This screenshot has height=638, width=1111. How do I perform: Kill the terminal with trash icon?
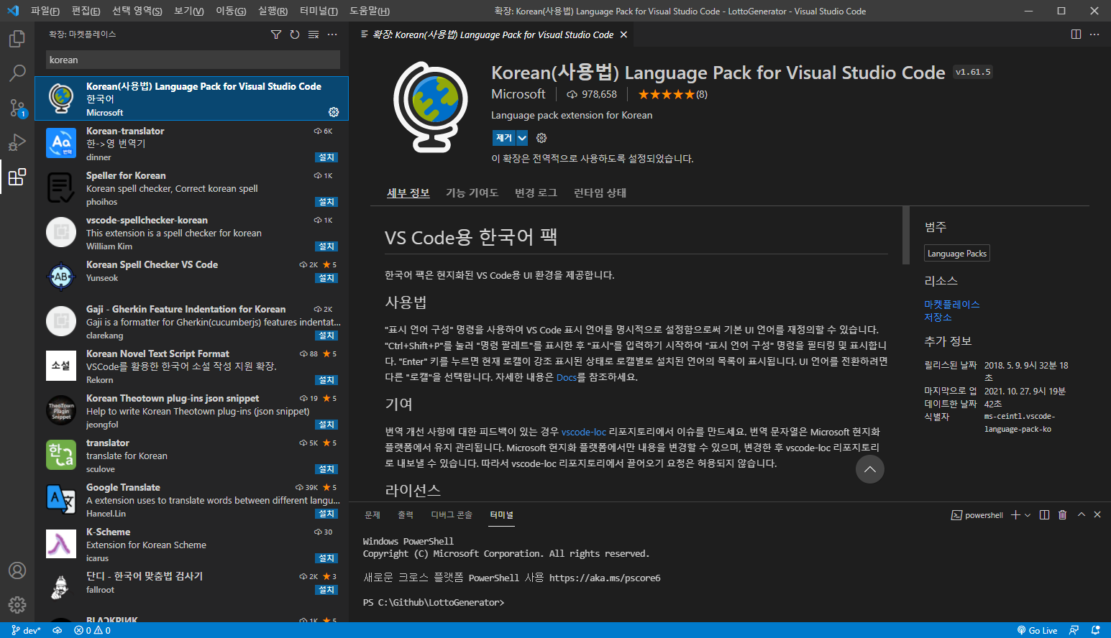[x=1063, y=515]
